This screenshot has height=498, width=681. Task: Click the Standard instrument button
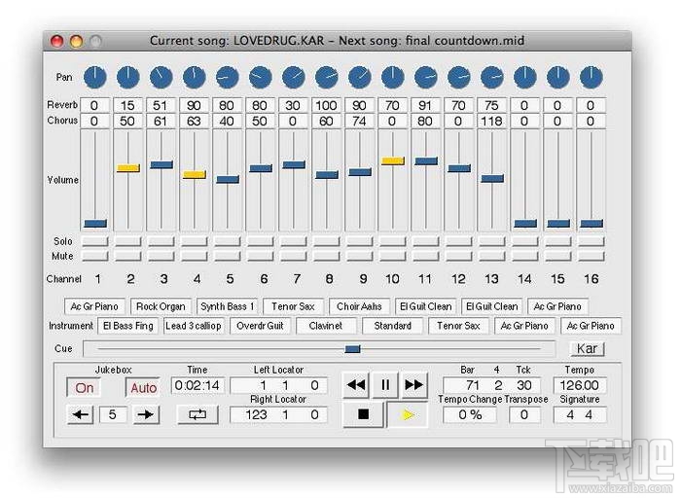click(392, 326)
